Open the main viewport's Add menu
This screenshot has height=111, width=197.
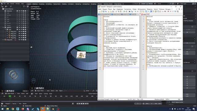[x=57, y=91]
